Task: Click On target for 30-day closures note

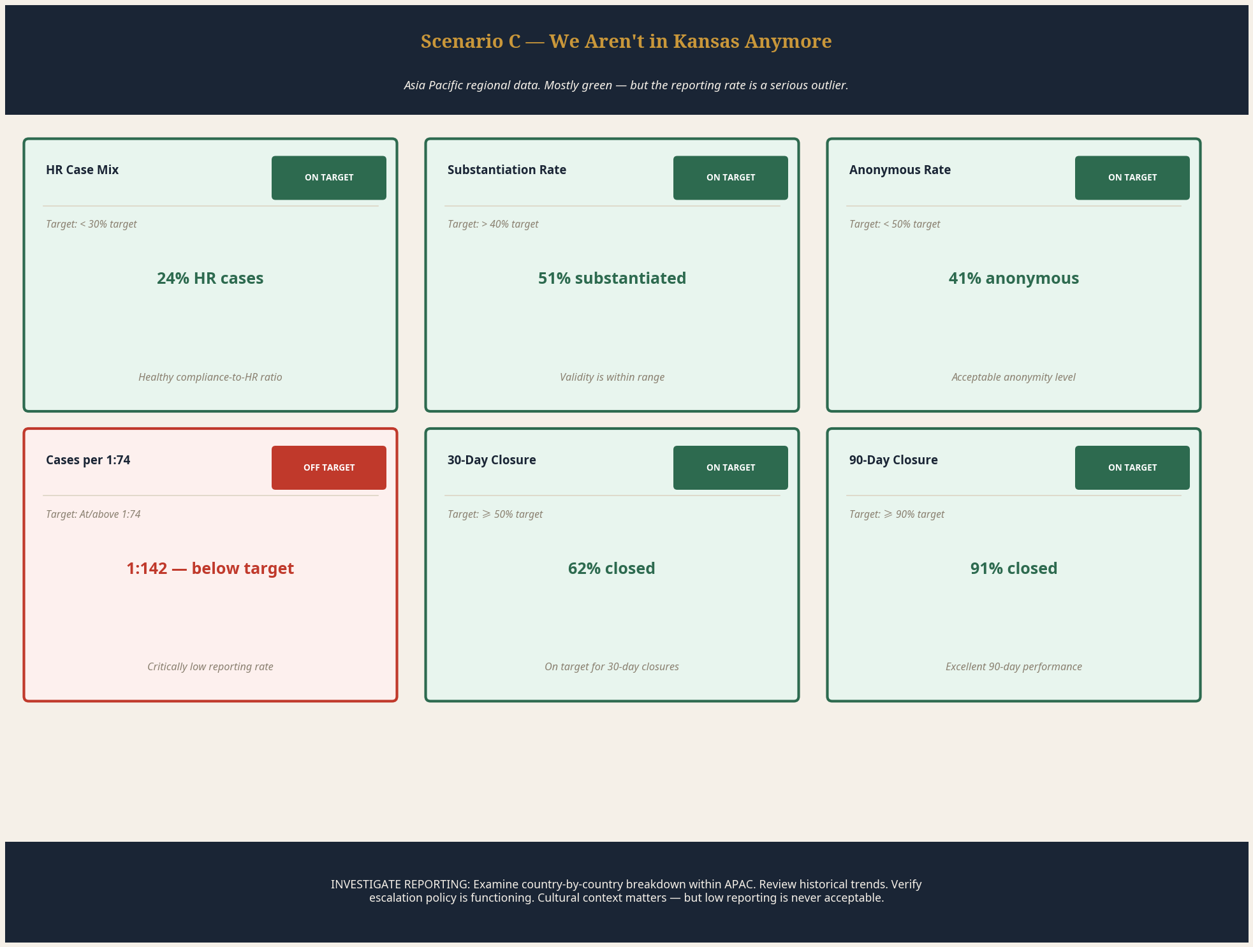Action: 612,666
